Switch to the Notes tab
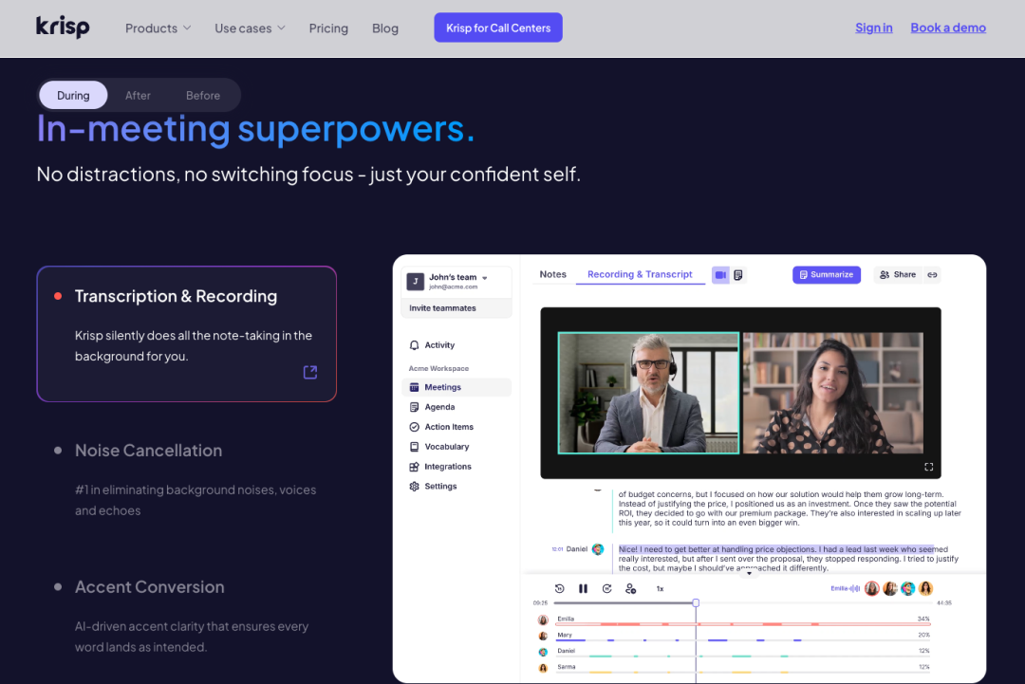The height and width of the screenshot is (684, 1025). click(553, 274)
